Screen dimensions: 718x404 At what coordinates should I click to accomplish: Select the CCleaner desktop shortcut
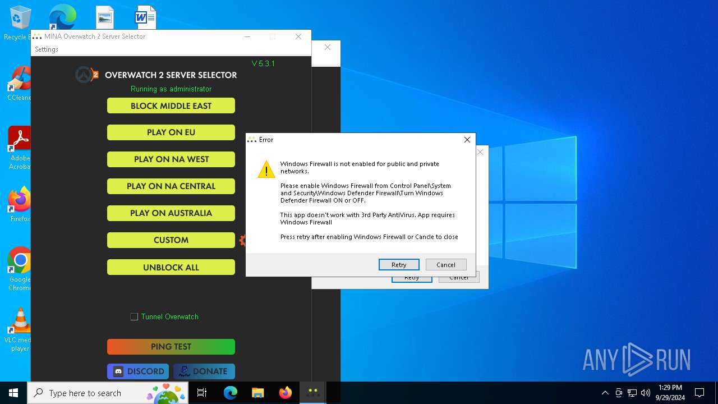pos(19,84)
